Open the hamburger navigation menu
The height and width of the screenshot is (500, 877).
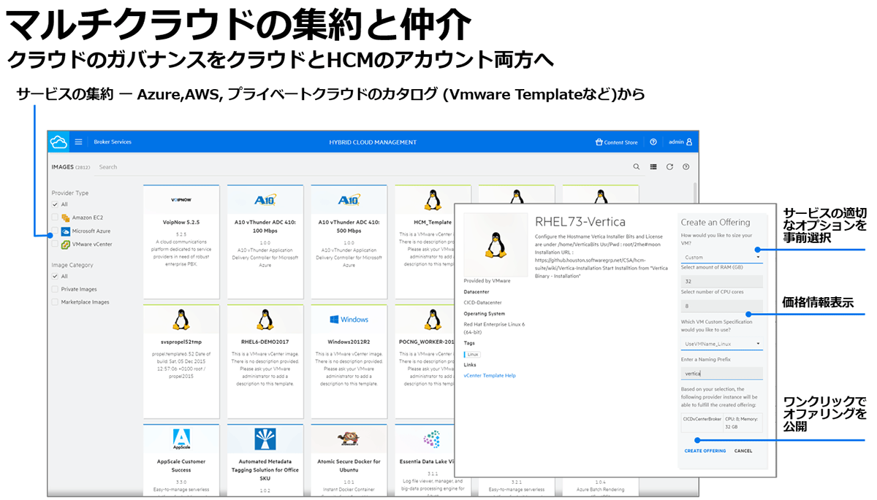tap(79, 142)
